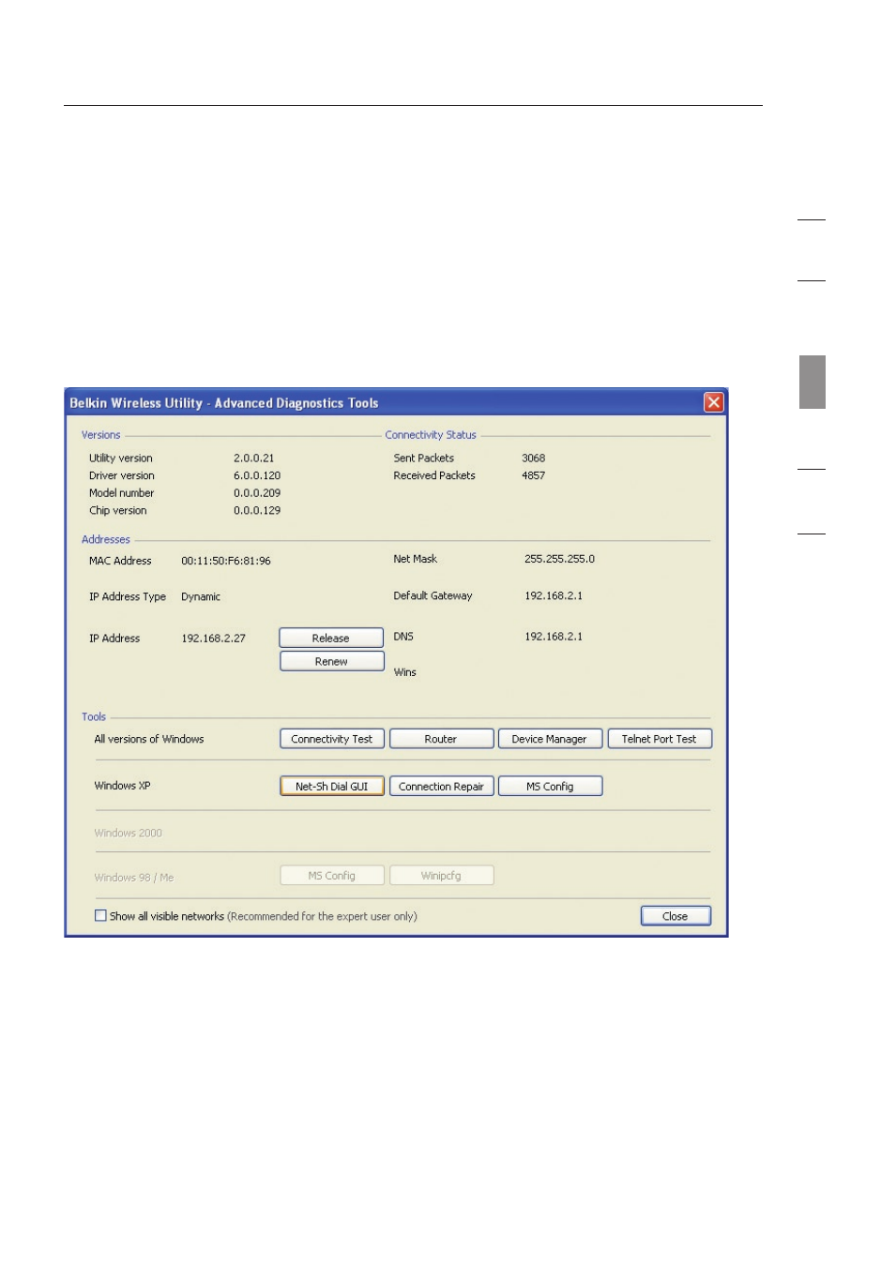Click the greyed Winipcfg button
The height and width of the screenshot is (1278, 896).
441,875
